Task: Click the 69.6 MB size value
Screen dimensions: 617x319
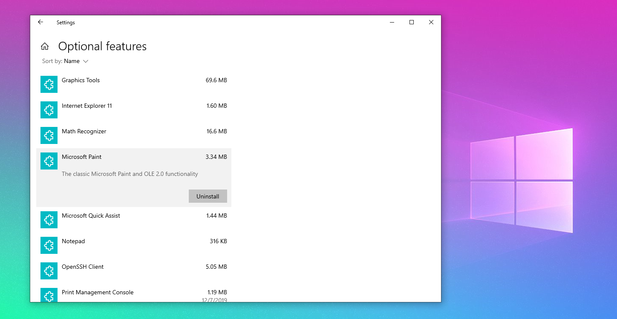Action: (216, 80)
